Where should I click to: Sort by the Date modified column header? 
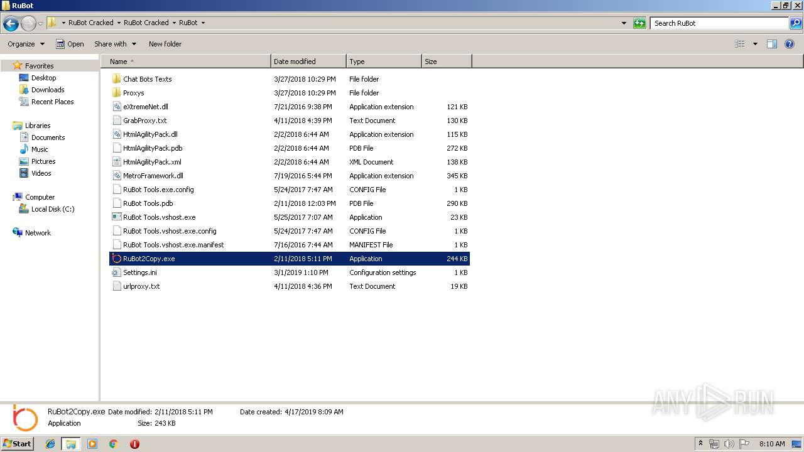(308, 62)
